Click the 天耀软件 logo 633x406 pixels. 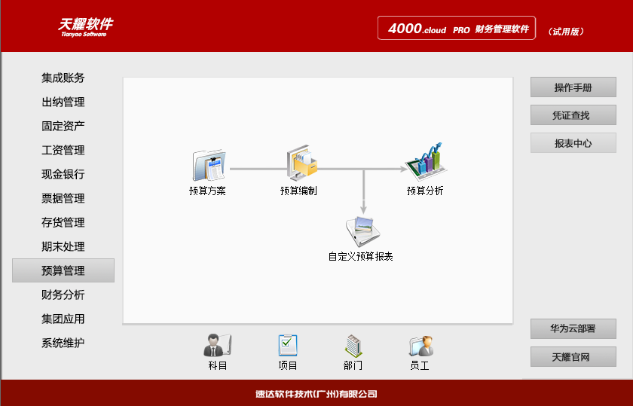point(86,27)
